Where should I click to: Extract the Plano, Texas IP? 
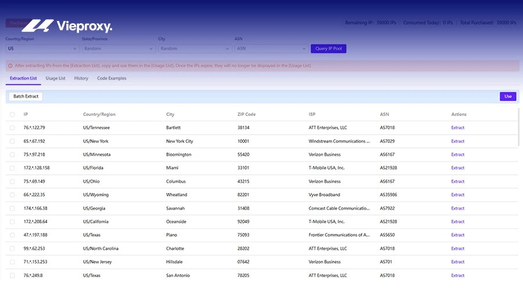point(458,235)
